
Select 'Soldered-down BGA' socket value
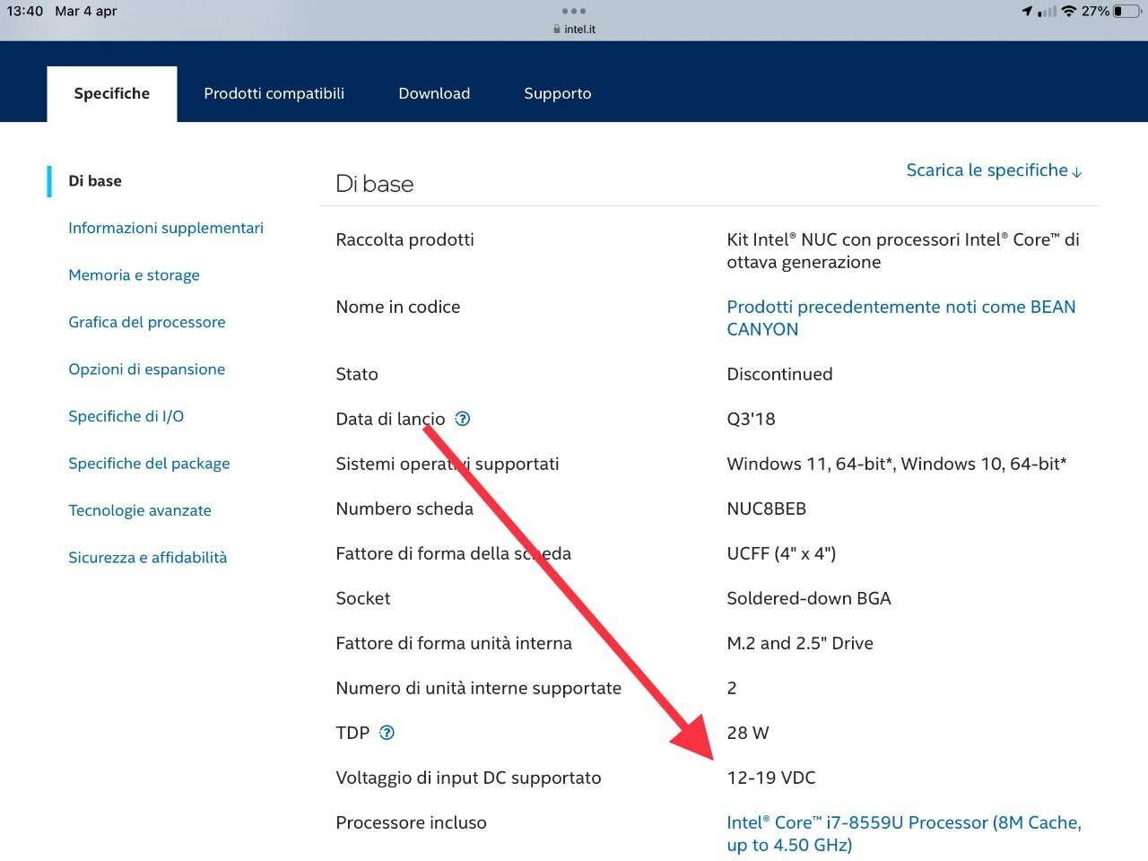(x=809, y=598)
